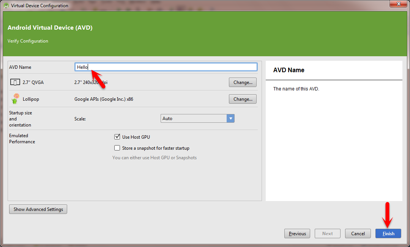This screenshot has width=410, height=247.
Task: Click the Auto scale combo box
Action: point(197,119)
